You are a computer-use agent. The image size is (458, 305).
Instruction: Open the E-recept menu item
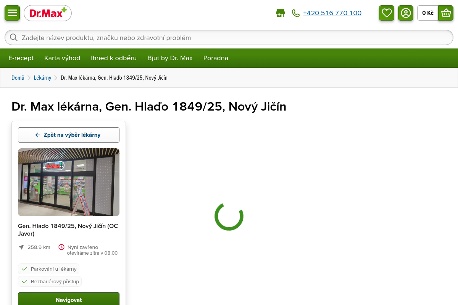pos(21,58)
